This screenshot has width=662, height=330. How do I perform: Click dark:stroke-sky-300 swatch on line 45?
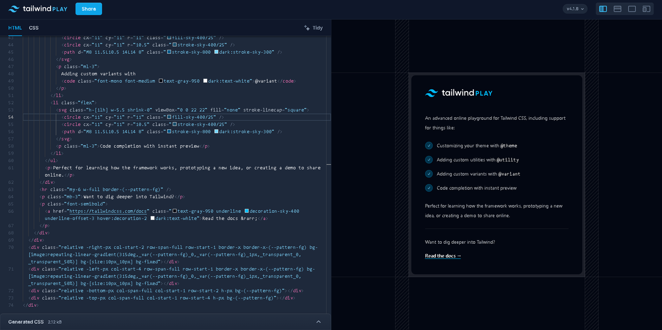[216, 52]
